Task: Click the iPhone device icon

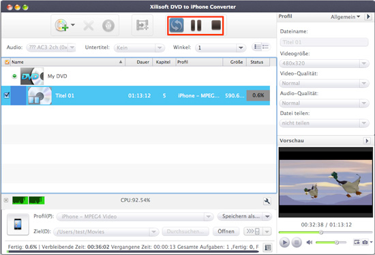Action: click(x=18, y=224)
